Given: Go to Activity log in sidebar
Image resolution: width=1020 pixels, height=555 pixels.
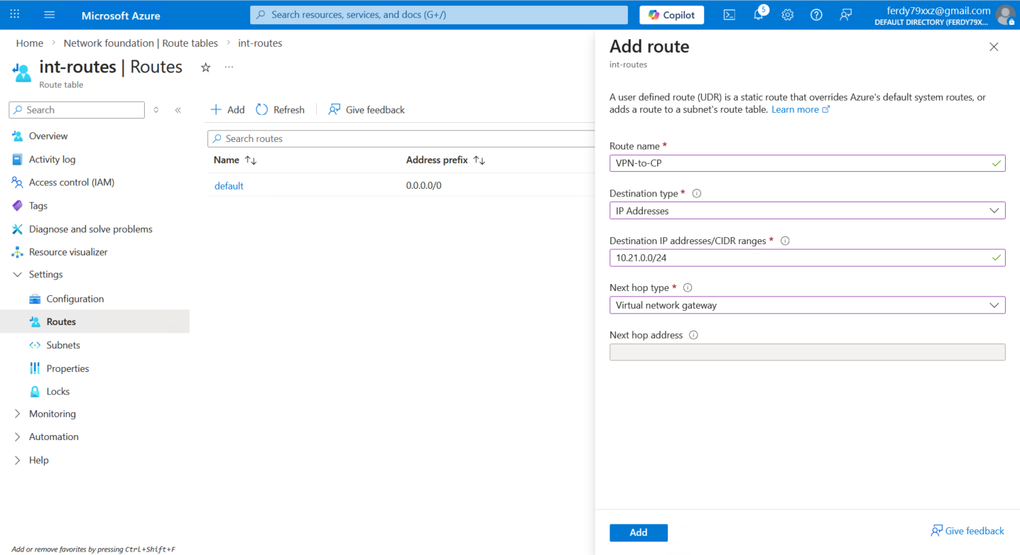Looking at the screenshot, I should click(52, 160).
